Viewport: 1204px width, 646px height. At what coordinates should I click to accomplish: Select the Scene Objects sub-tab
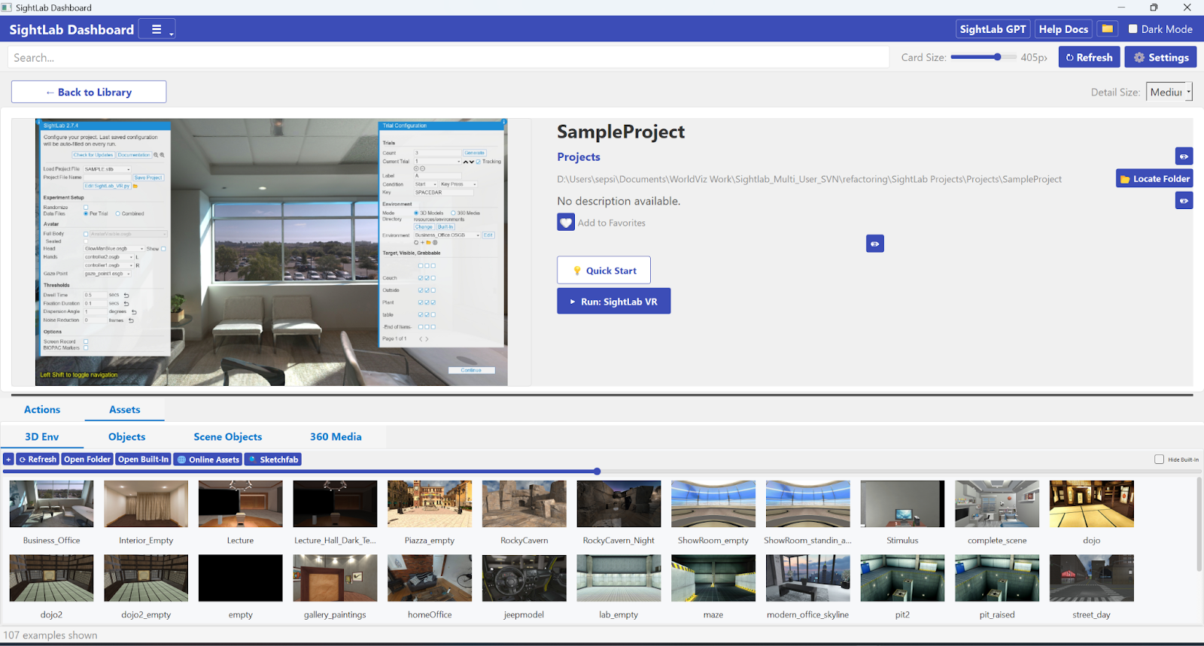pyautogui.click(x=228, y=436)
